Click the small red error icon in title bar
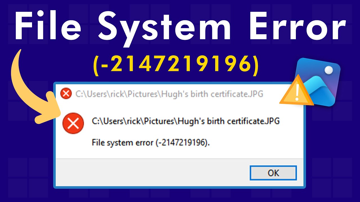Viewport: 360px width, 202px height. click(66, 93)
